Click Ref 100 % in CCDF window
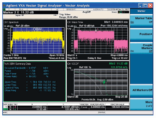 [85, 67]
